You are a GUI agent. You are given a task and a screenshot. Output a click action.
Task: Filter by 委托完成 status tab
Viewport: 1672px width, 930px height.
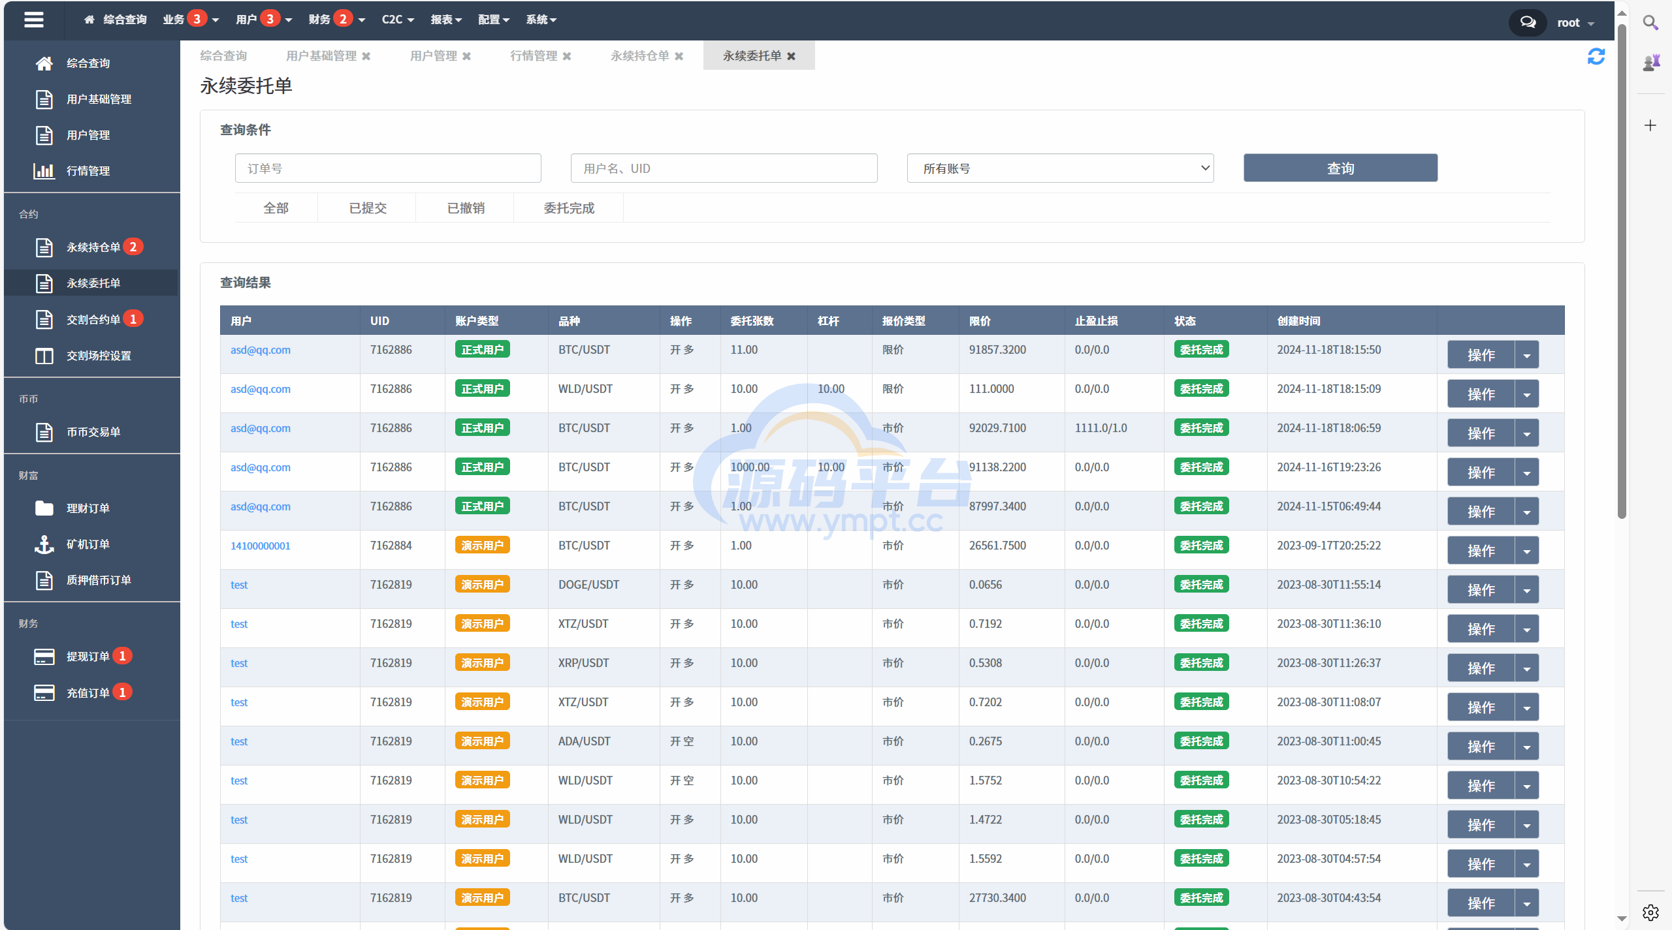coord(569,208)
